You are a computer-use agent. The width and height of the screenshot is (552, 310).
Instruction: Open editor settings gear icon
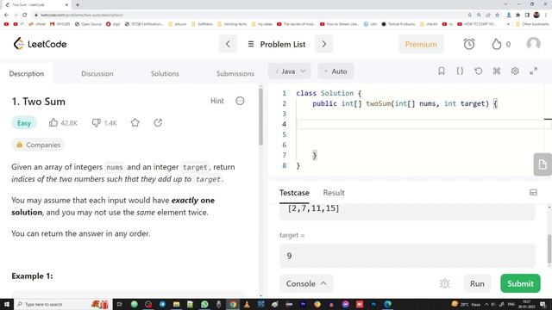coord(515,71)
